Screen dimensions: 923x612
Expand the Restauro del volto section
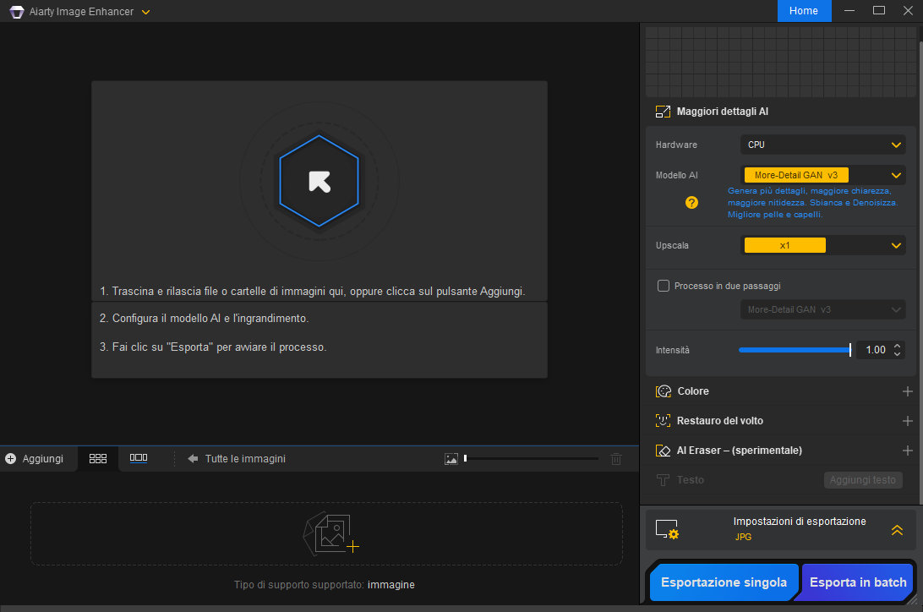[907, 421]
